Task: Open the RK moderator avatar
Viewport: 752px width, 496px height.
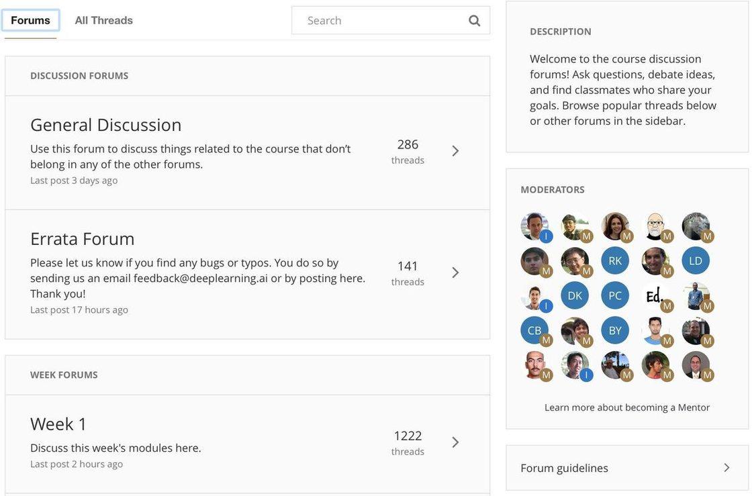Action: tap(615, 260)
